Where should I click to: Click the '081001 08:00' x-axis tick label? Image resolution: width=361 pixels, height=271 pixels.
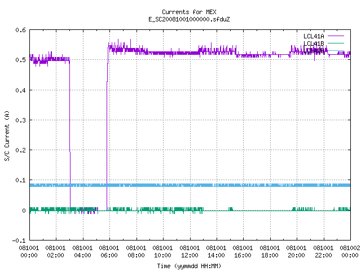136,252
